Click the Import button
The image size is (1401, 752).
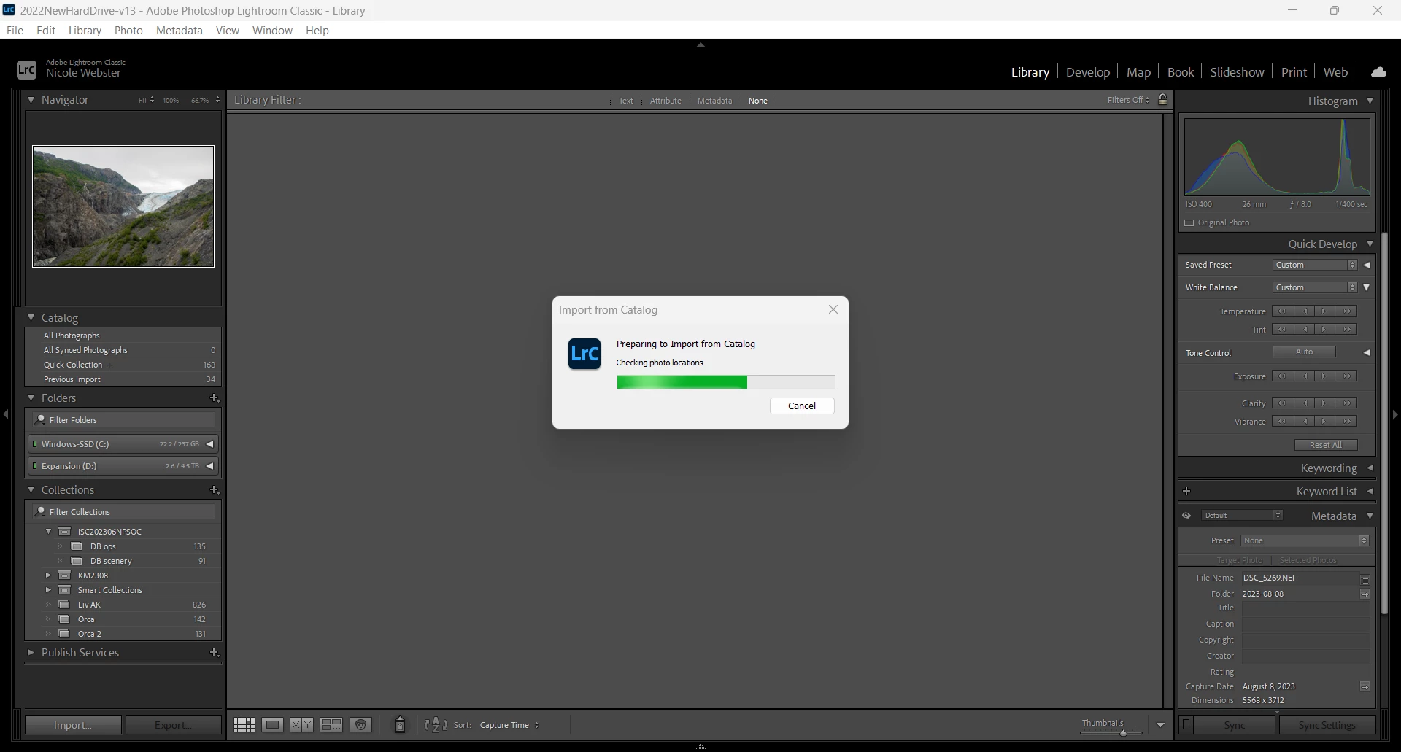pyautogui.click(x=73, y=724)
